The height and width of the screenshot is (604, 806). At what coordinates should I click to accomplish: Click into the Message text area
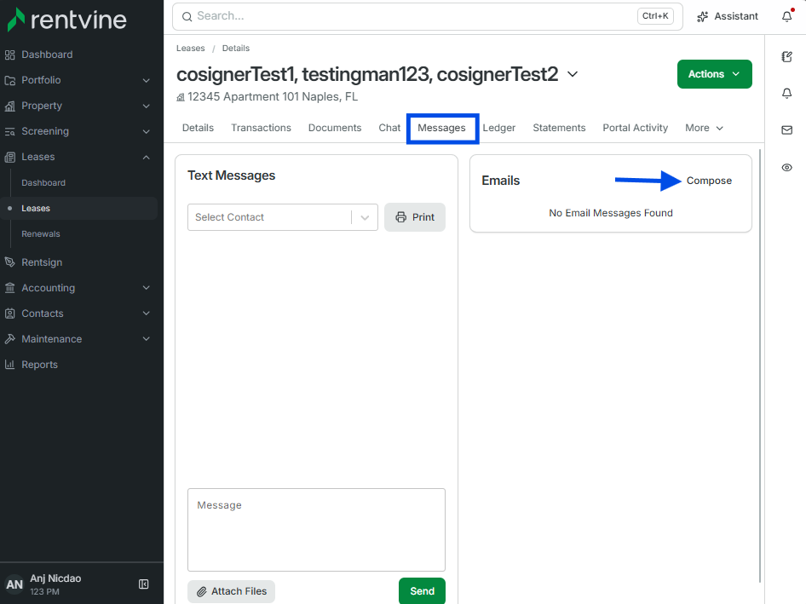point(316,530)
